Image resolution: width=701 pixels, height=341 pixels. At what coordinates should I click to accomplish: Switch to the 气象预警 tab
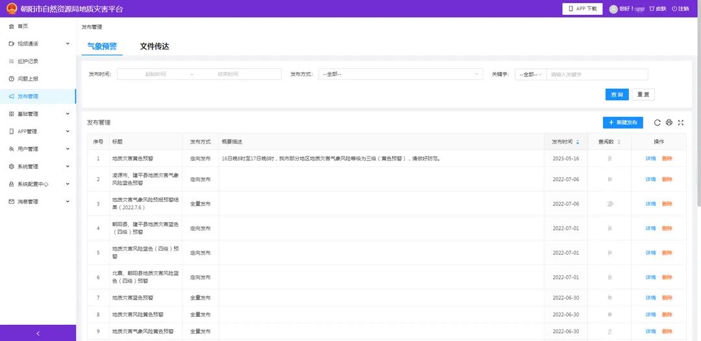tap(102, 47)
